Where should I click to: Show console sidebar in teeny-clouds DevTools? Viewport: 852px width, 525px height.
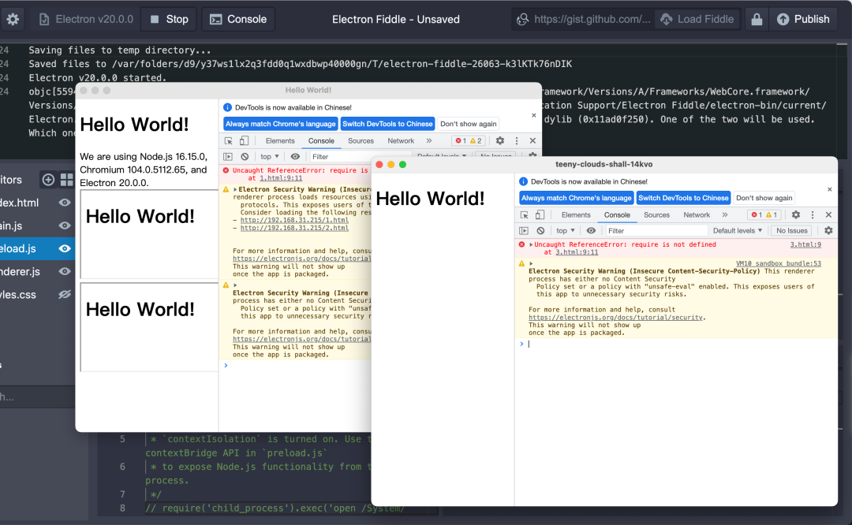(524, 231)
